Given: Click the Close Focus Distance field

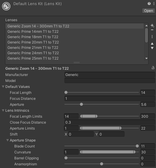Looking at the screenshot, I should [110, 122].
